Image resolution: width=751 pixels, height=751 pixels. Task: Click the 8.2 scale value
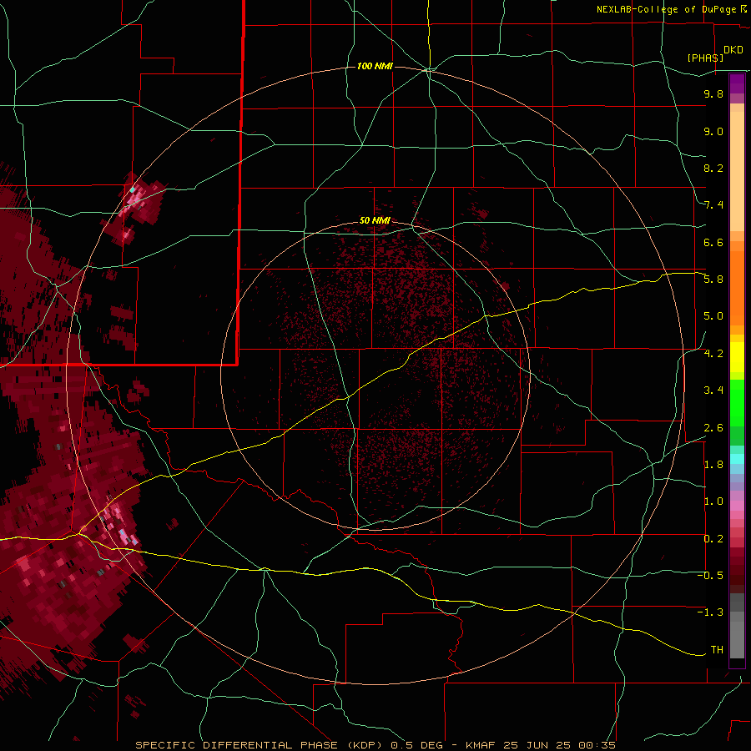coord(713,168)
